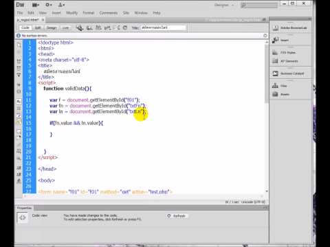This screenshot has height=247, width=330.
Task: Open the Properties panel options menu
Action: 265,208
